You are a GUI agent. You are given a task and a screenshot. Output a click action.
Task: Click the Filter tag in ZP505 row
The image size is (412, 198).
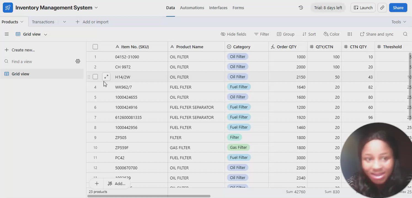(234, 137)
